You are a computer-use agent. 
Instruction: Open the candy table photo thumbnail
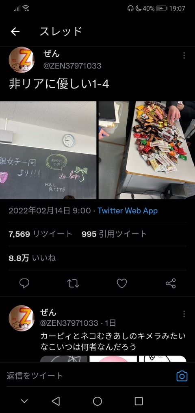click(147, 150)
